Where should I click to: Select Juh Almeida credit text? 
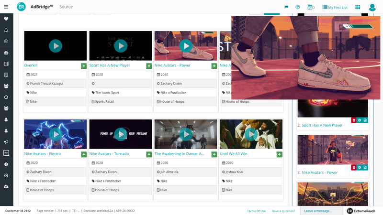[169, 172]
